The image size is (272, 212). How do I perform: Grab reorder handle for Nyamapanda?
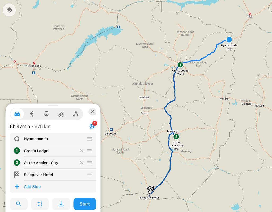(x=90, y=139)
